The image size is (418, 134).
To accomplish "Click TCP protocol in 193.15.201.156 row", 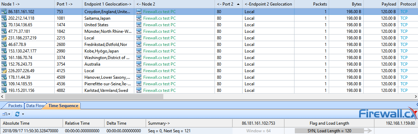I will coord(404,90).
